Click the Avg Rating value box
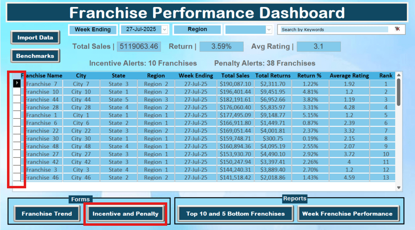The width and height of the screenshot is (415, 230). click(x=319, y=46)
